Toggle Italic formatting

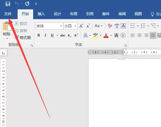coord(45,35)
